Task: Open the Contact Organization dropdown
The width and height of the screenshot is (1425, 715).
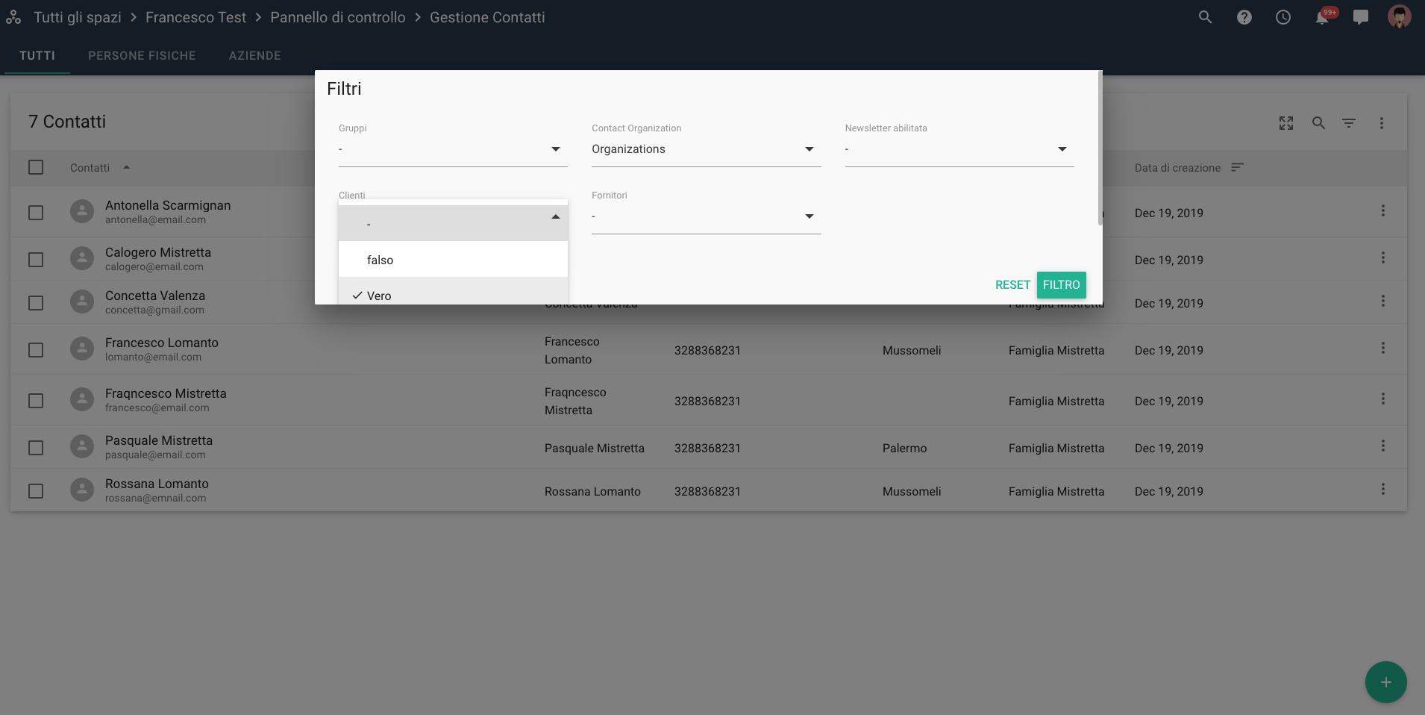Action: (x=705, y=149)
